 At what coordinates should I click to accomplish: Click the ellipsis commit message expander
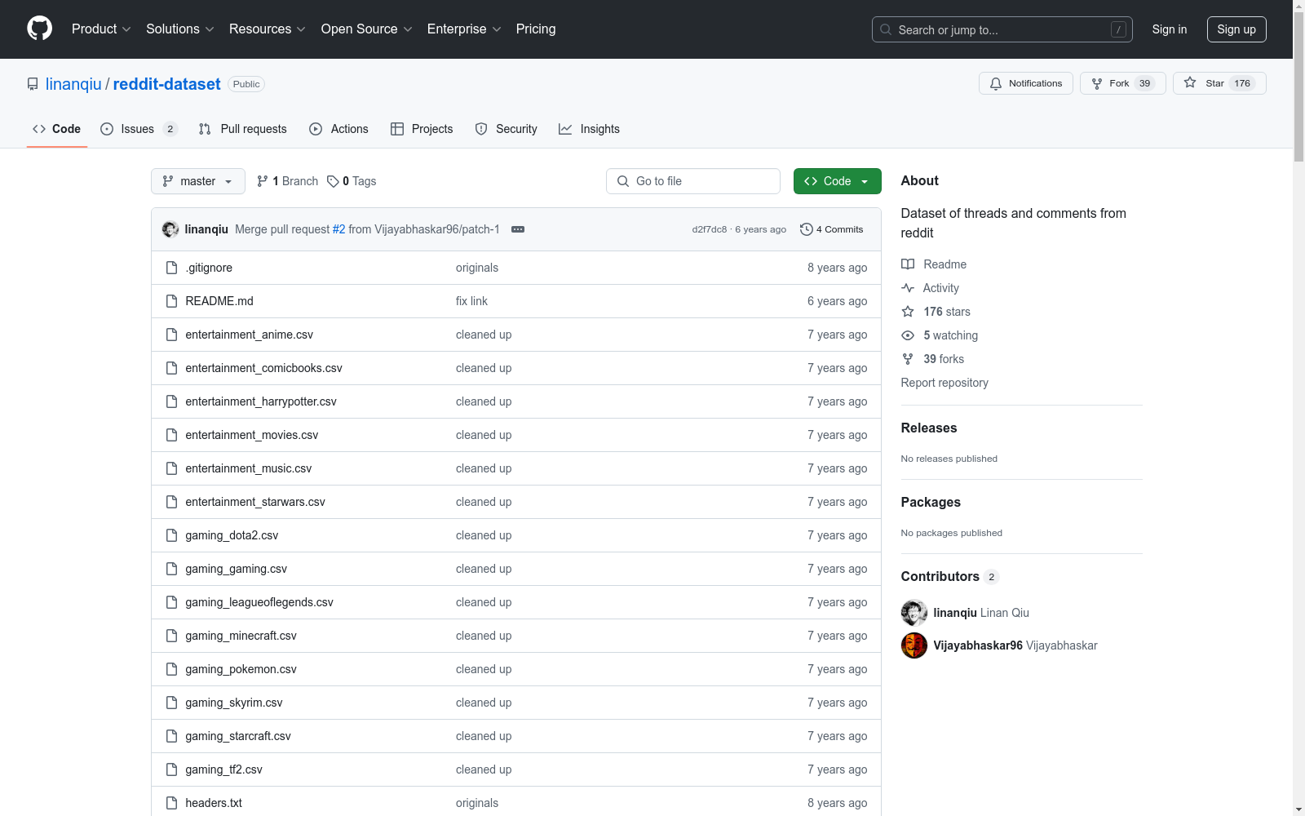(x=518, y=229)
